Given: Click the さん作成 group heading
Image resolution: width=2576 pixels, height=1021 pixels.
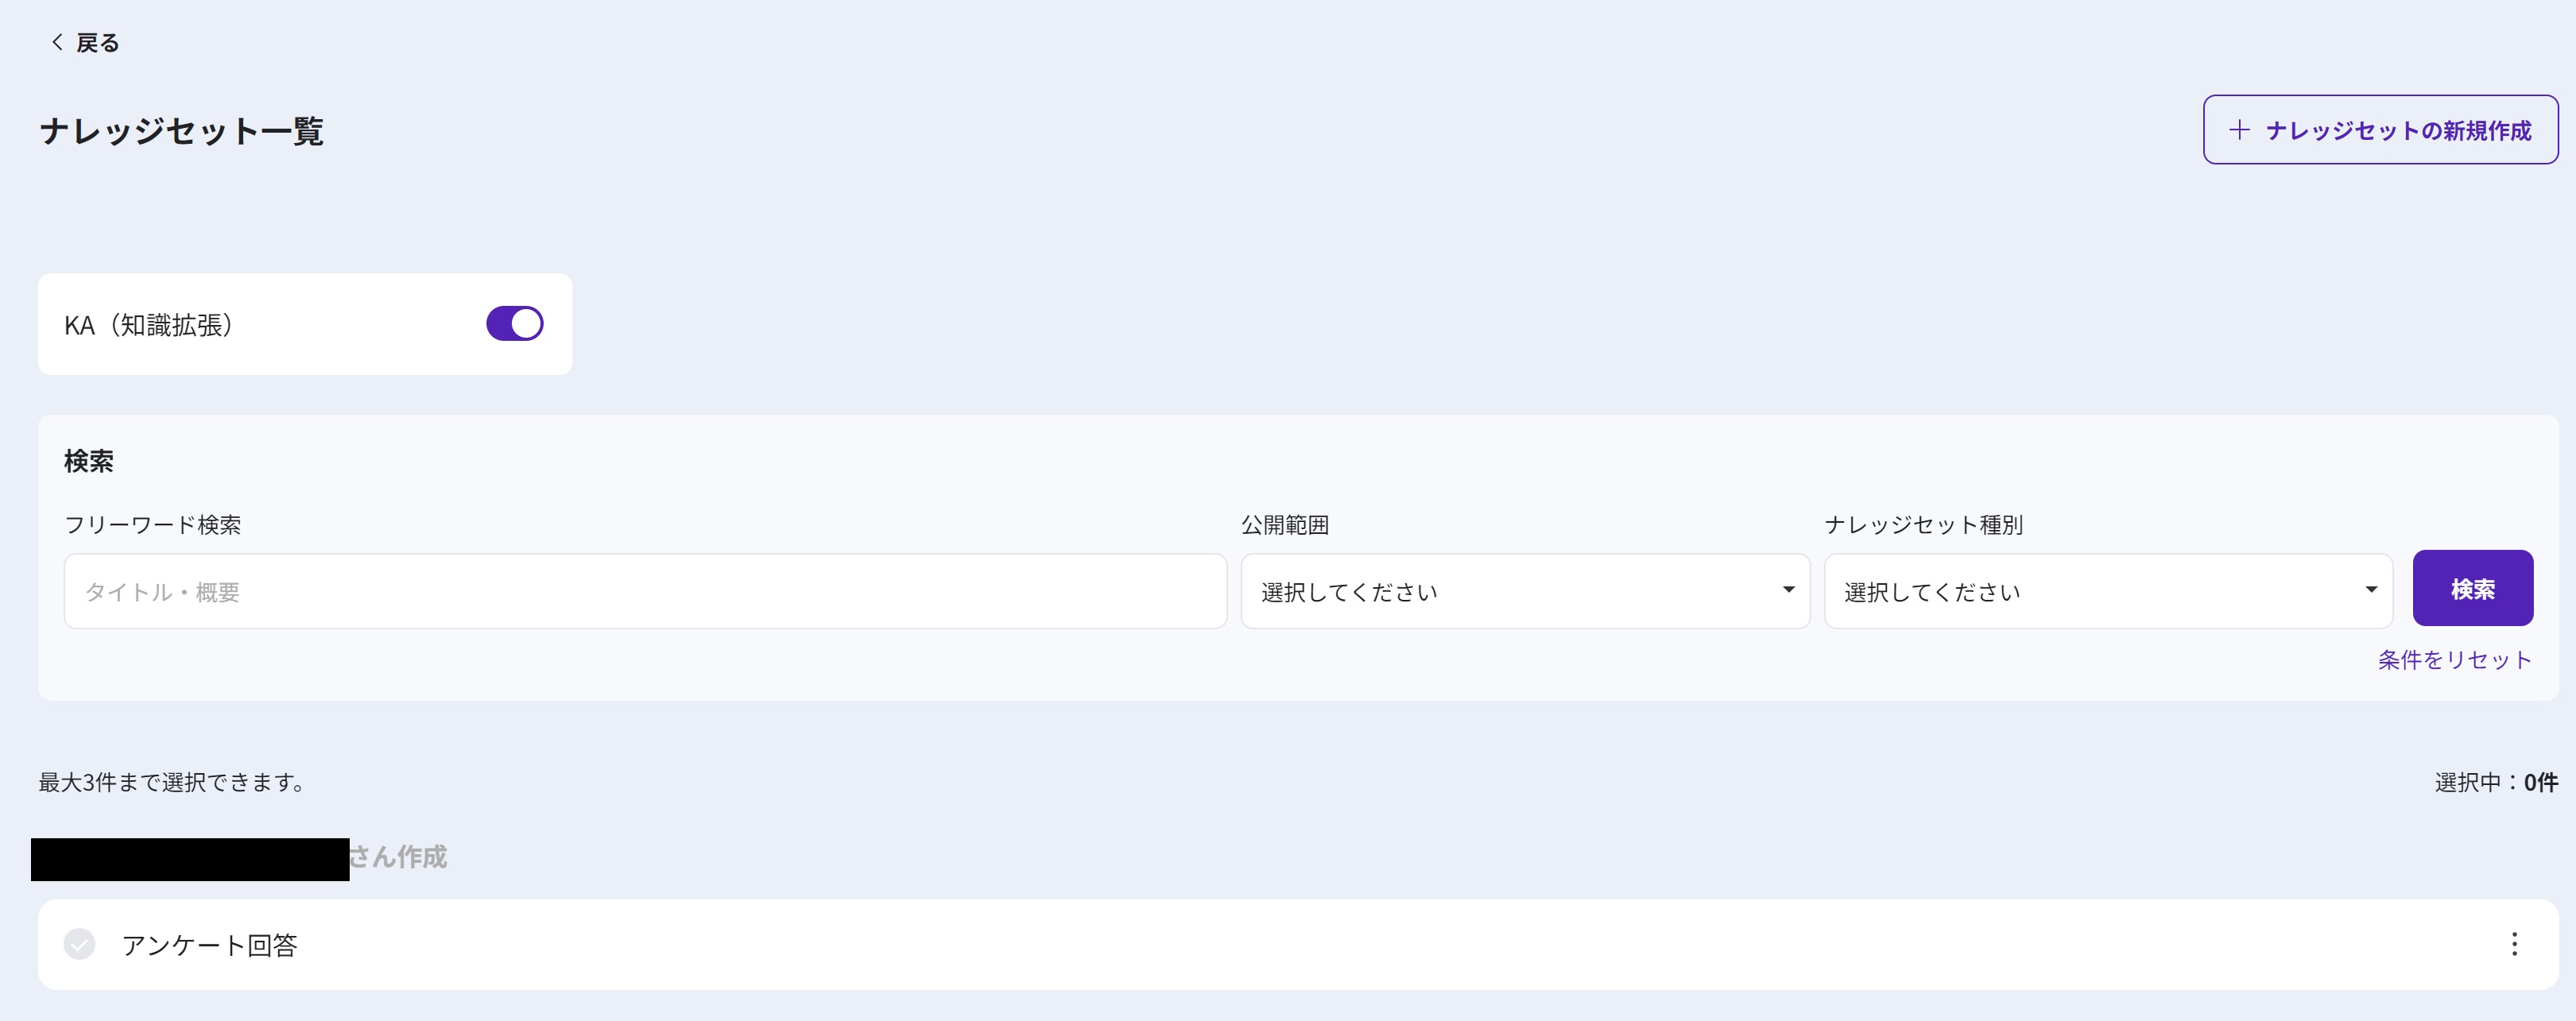Looking at the screenshot, I should pos(397,857).
